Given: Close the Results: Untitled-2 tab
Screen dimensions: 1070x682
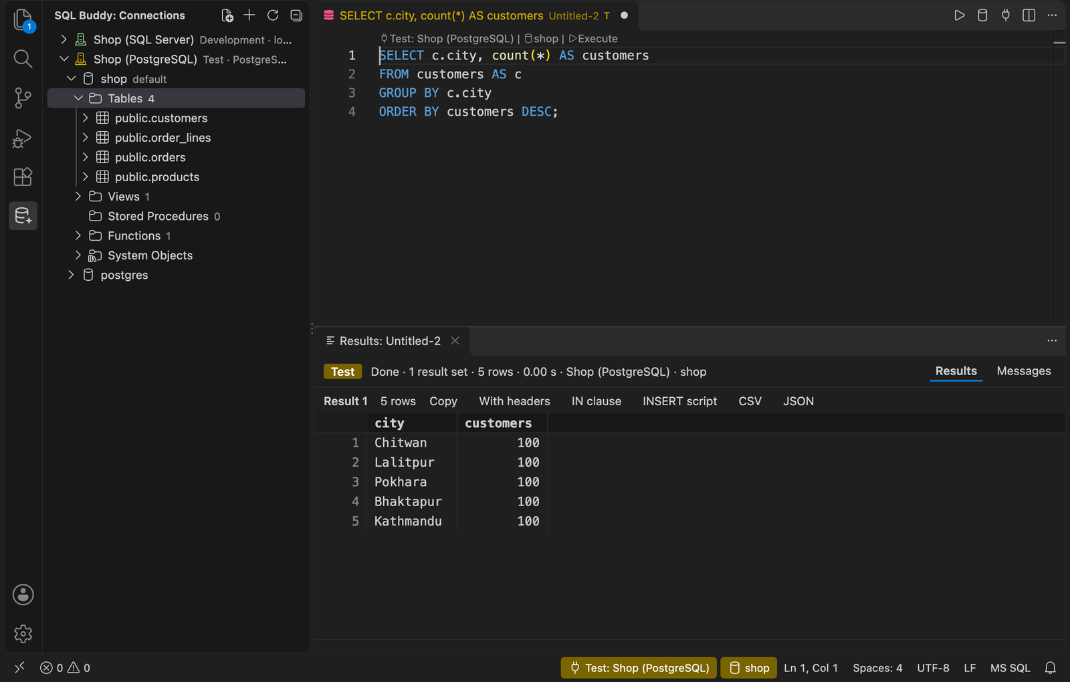Looking at the screenshot, I should tap(455, 341).
